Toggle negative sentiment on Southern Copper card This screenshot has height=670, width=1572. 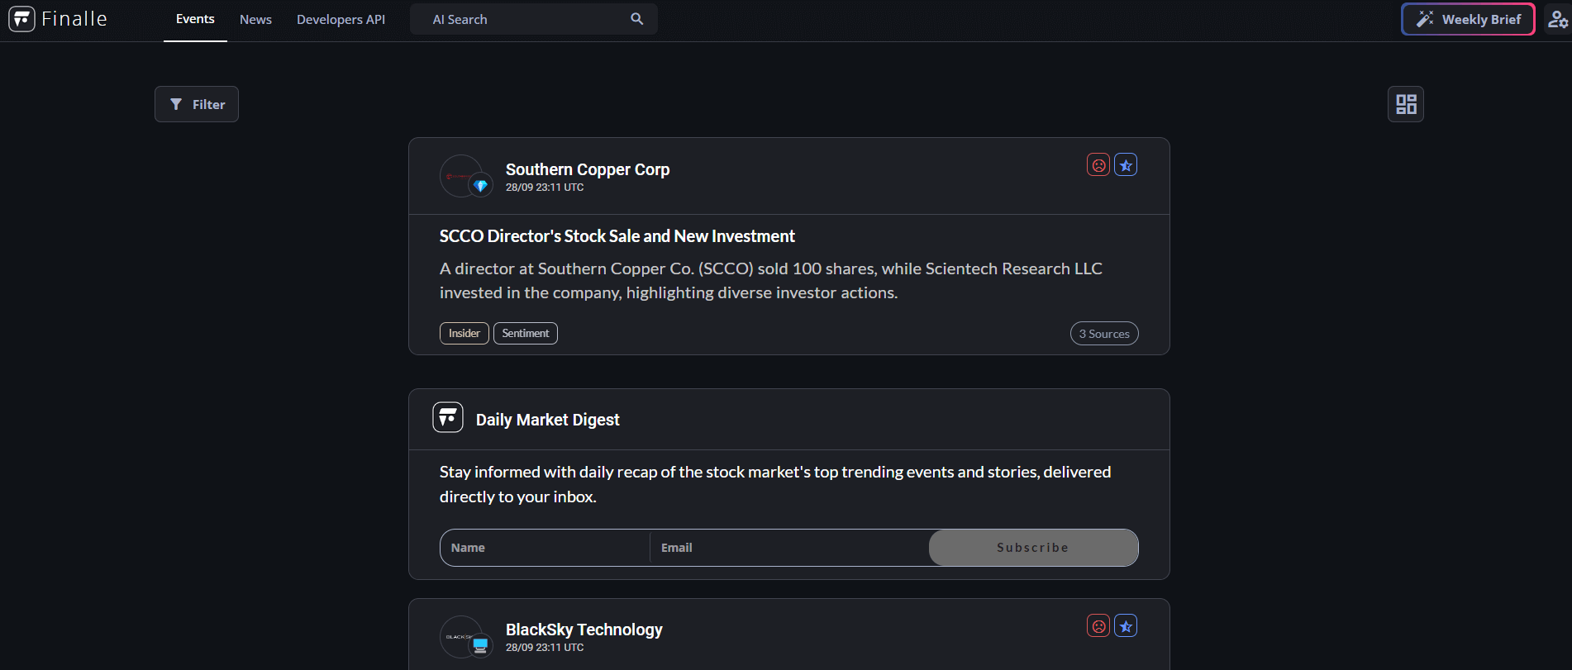pos(1098,165)
